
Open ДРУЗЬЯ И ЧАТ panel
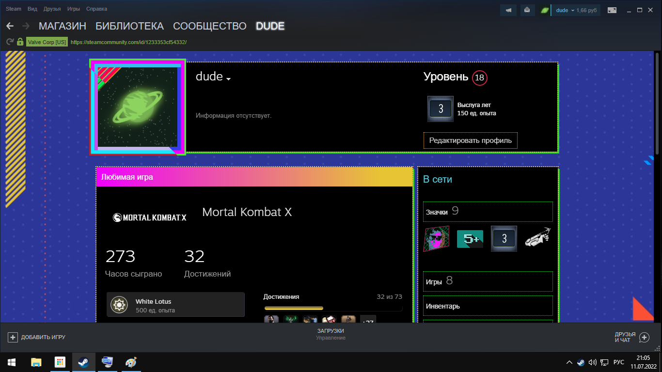(632, 337)
